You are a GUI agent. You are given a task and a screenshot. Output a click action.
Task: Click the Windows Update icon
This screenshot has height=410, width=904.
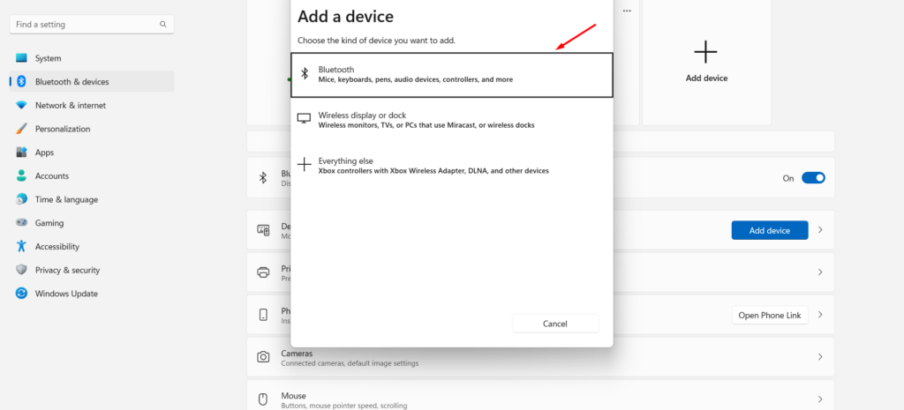[x=21, y=294]
